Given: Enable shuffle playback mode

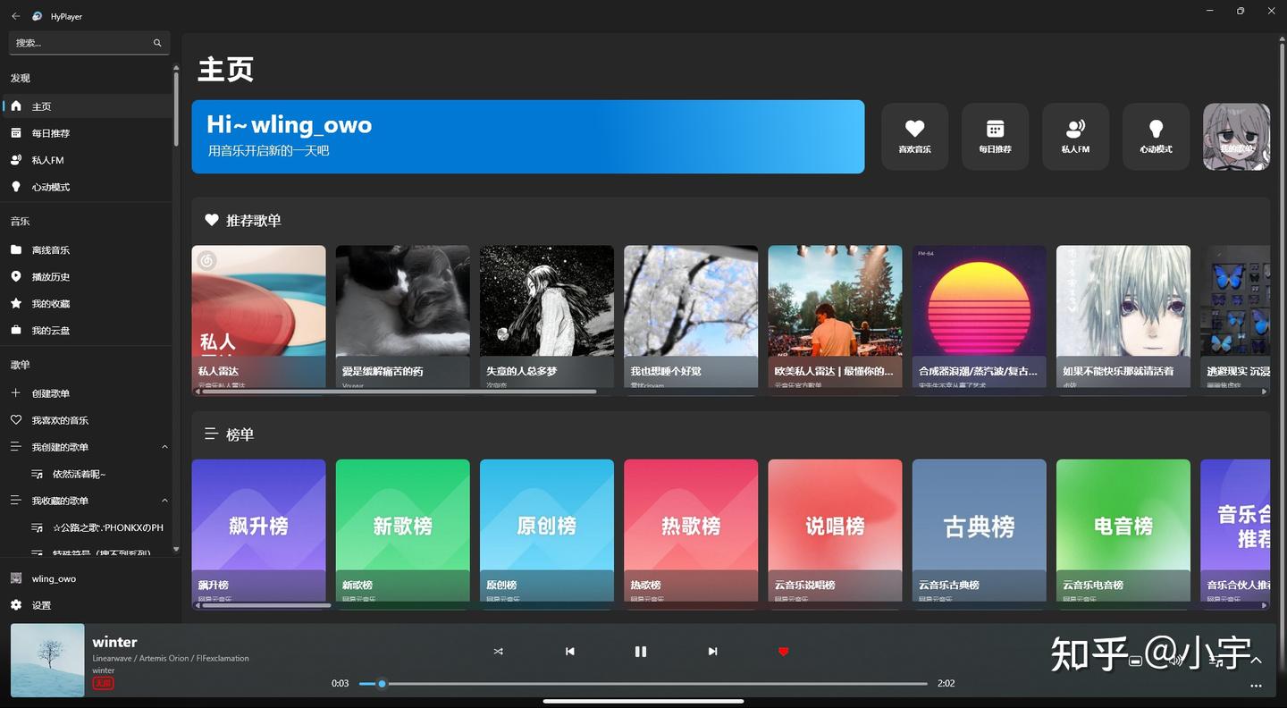Looking at the screenshot, I should (498, 651).
